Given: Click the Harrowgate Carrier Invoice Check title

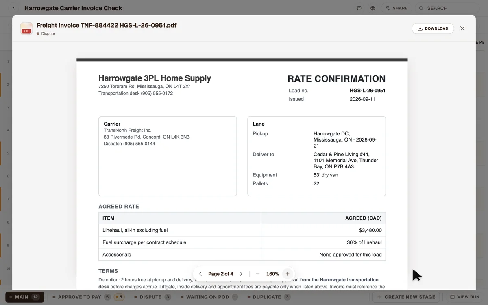Looking at the screenshot, I should (73, 8).
